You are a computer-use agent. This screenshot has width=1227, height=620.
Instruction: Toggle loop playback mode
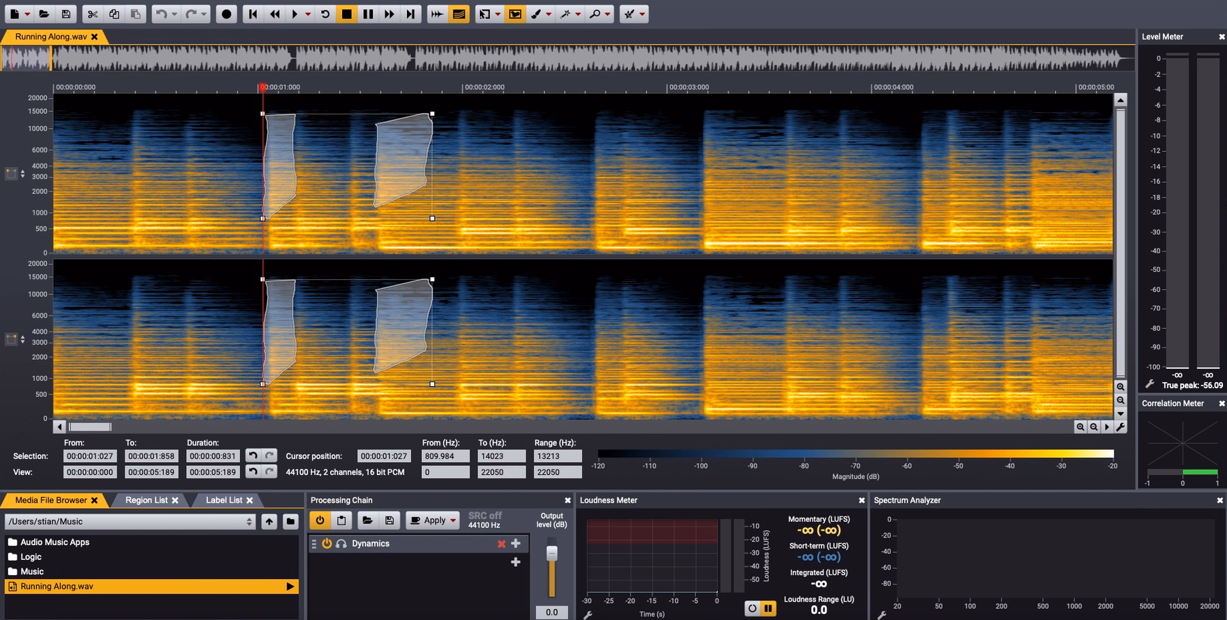(x=325, y=14)
